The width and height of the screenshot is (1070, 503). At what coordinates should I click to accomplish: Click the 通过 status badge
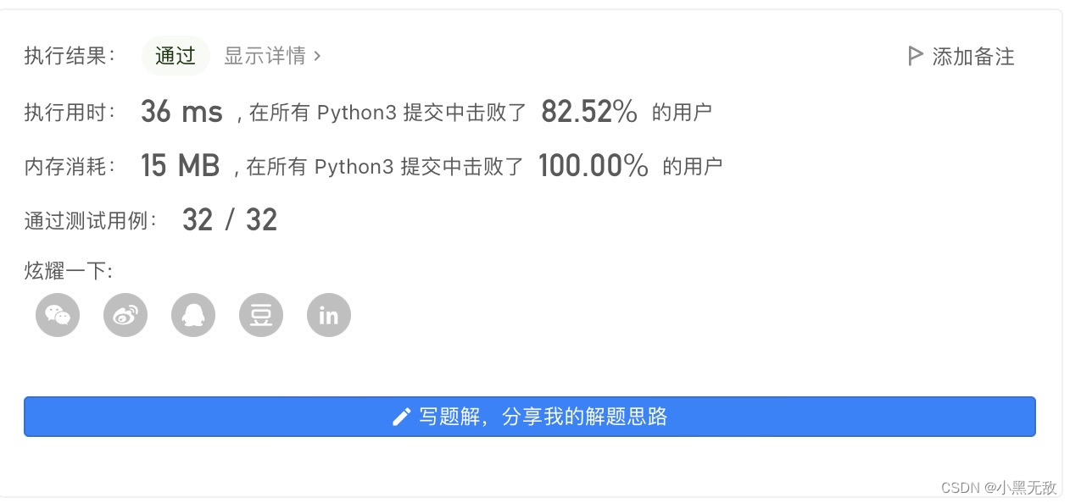(x=175, y=56)
